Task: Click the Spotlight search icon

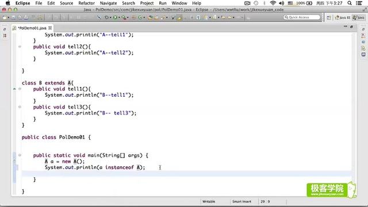Action: click(x=350, y=3)
